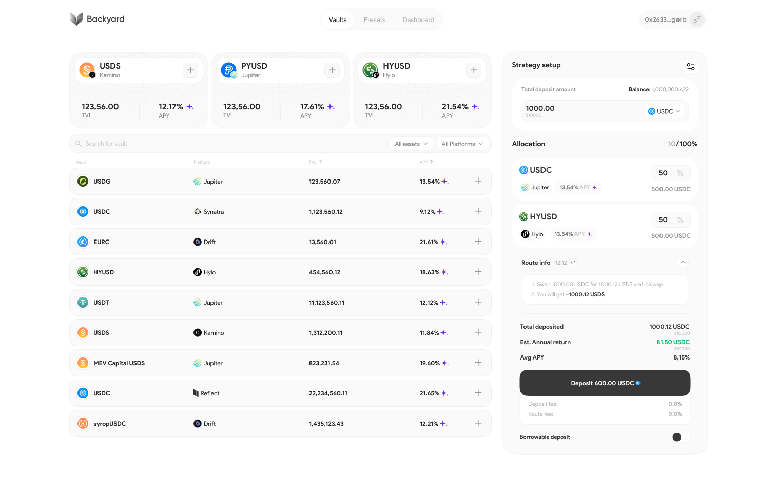Switch to the Dashboard tab
The height and width of the screenshot is (499, 776).
pyautogui.click(x=418, y=20)
